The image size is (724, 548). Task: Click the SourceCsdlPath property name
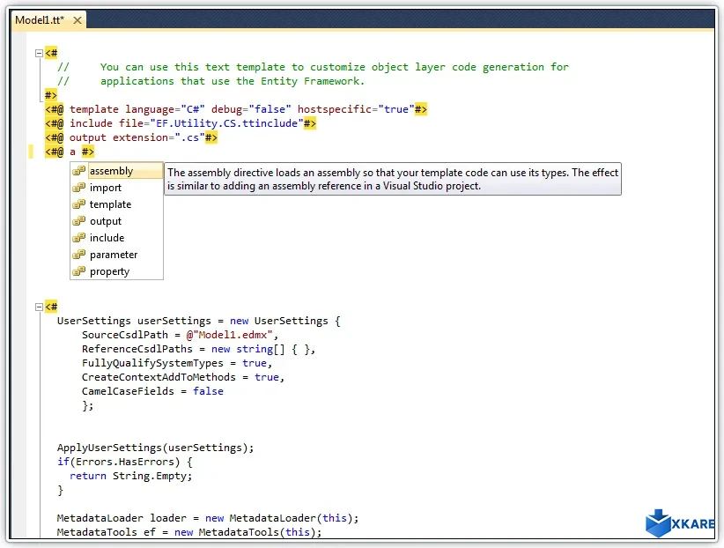pyautogui.click(x=125, y=335)
